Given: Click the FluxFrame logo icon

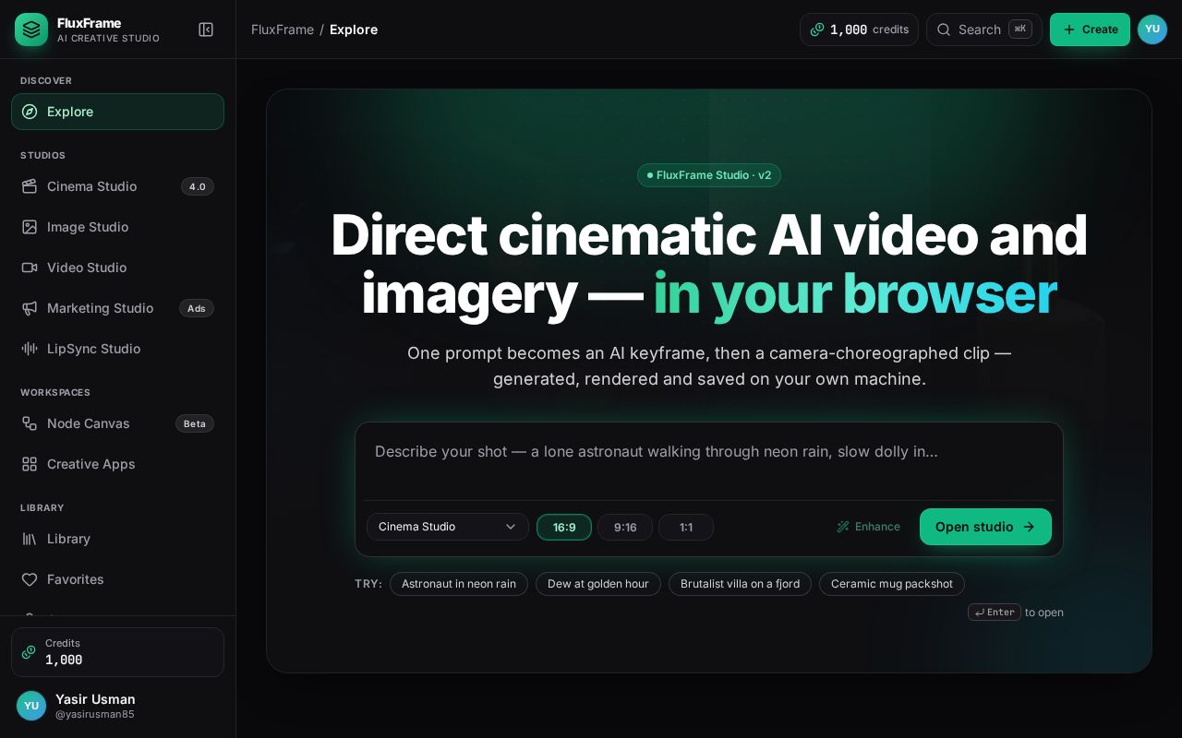Looking at the screenshot, I should pos(31,30).
